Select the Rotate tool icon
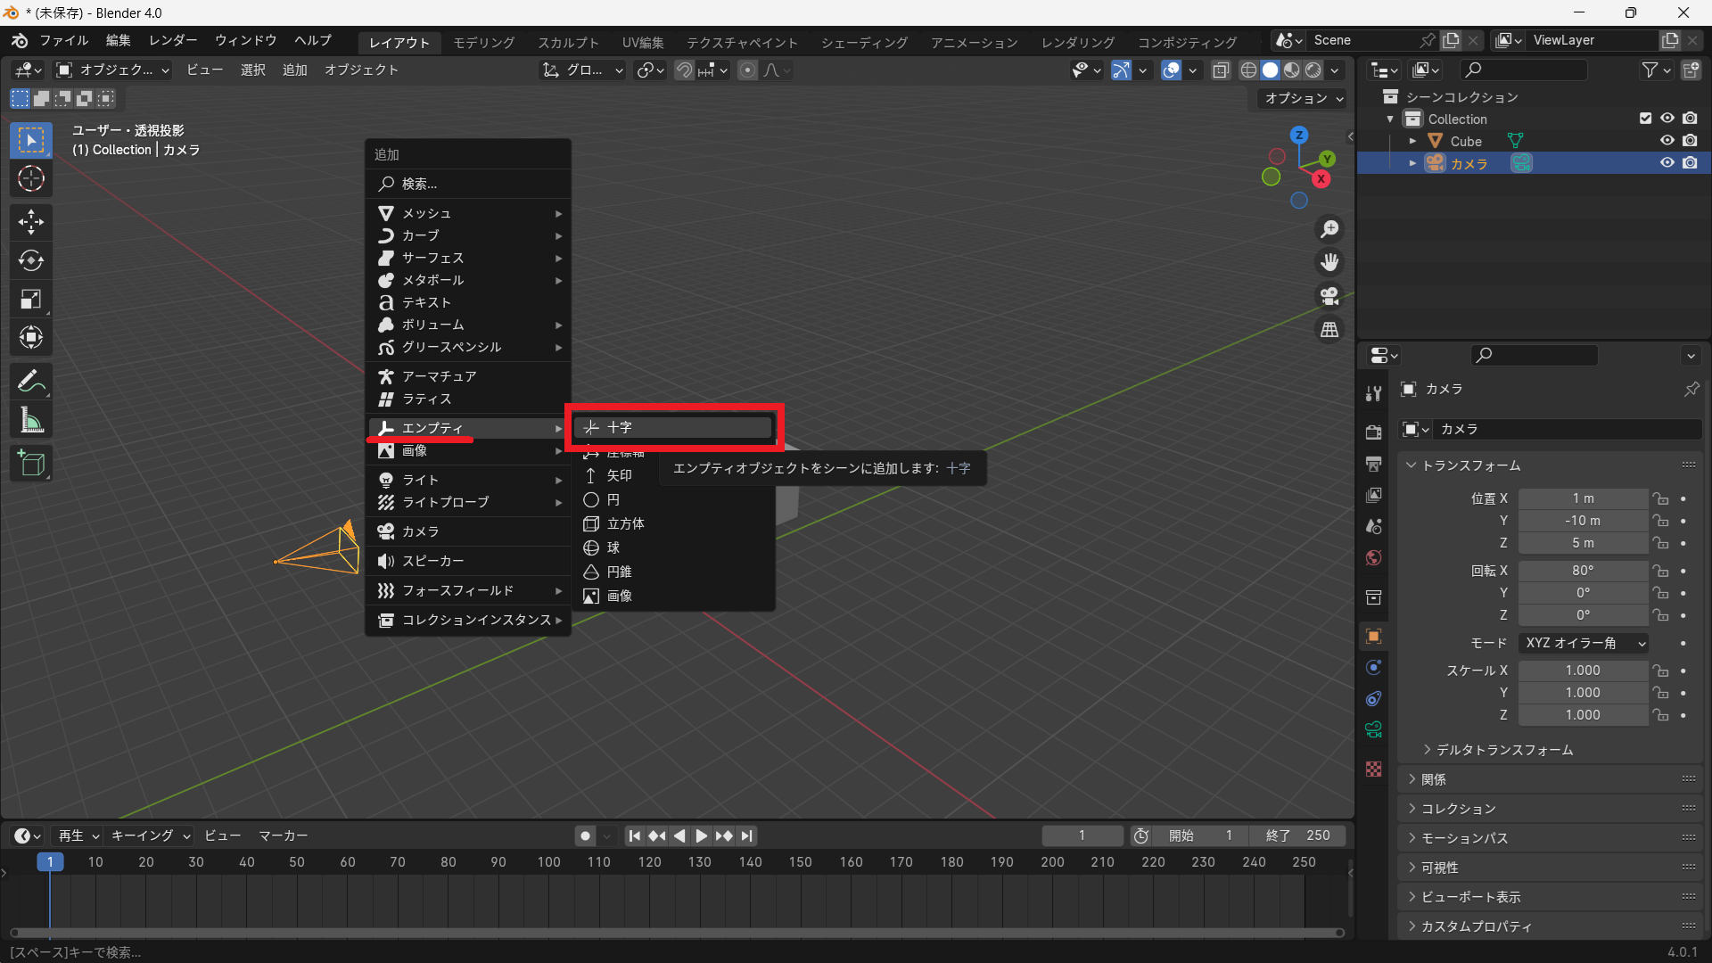 tap(31, 260)
